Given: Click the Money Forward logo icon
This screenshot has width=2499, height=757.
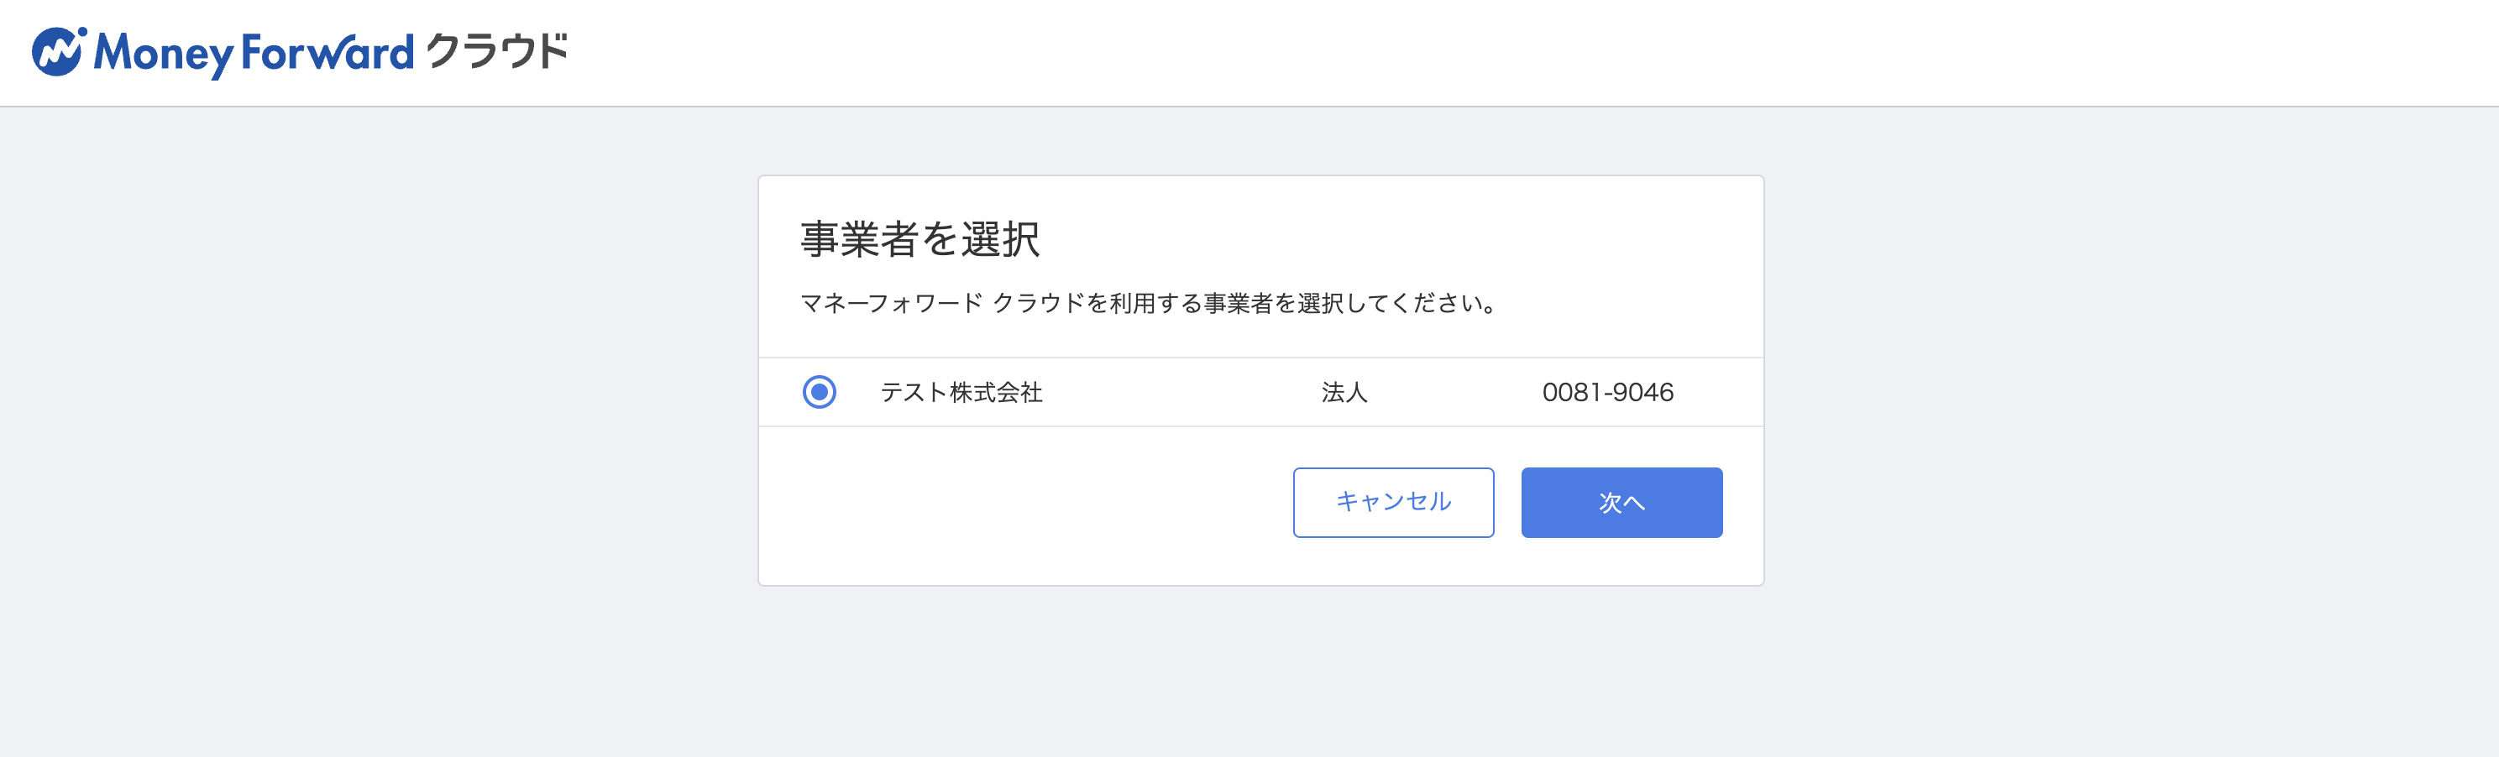Looking at the screenshot, I should tap(58, 50).
